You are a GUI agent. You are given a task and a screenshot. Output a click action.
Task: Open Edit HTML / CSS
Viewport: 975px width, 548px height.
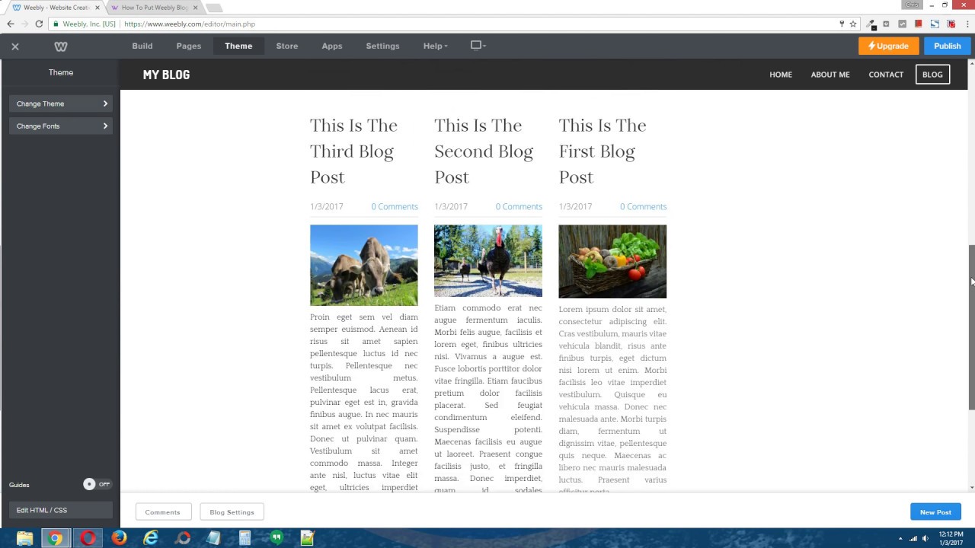[x=61, y=510]
